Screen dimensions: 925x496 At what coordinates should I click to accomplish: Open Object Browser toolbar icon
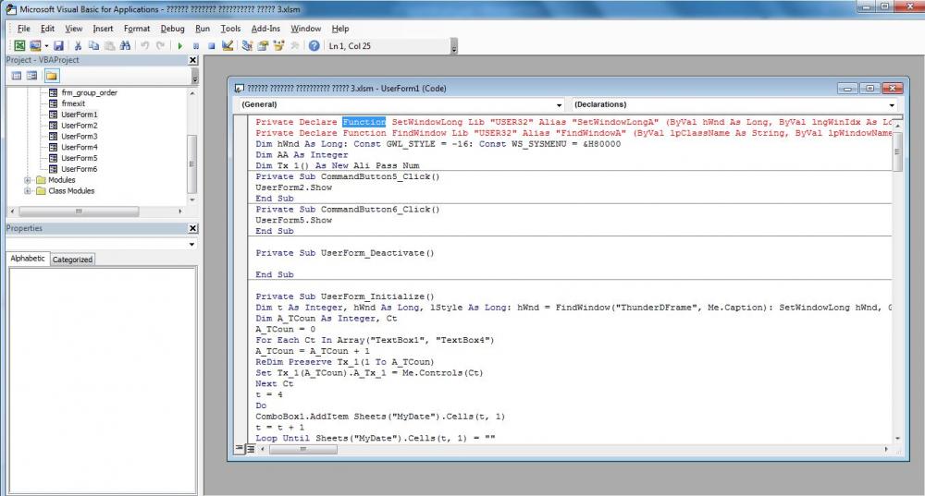pyautogui.click(x=278, y=45)
